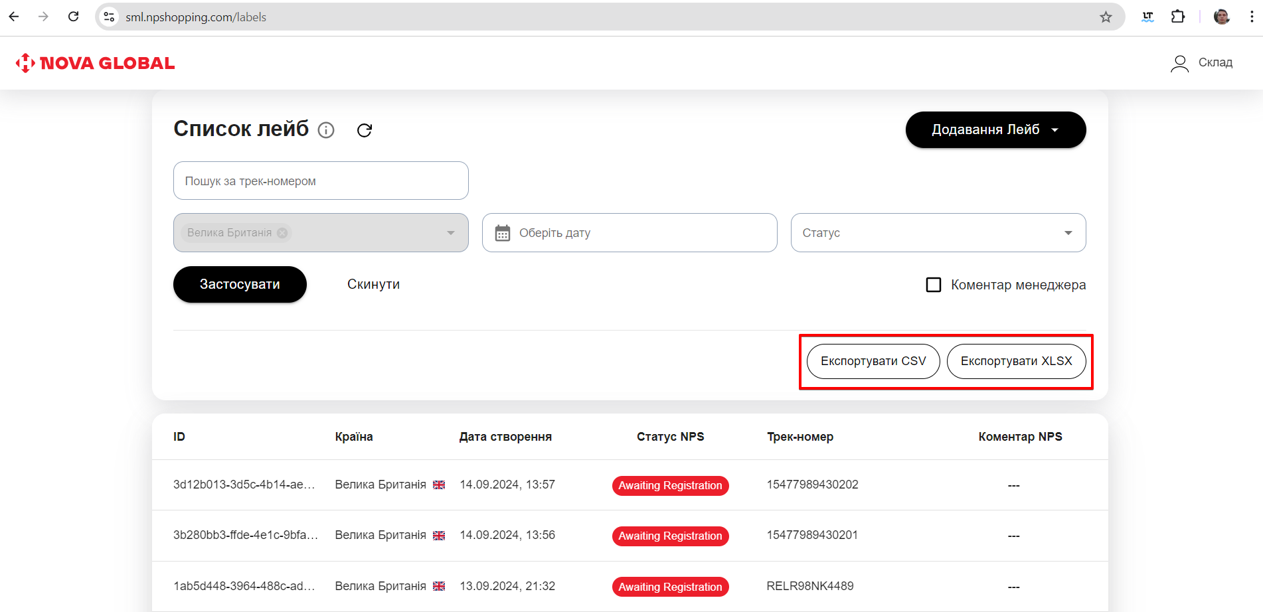This screenshot has width=1263, height=612.
Task: Click the browser address bar URL
Action: point(196,17)
